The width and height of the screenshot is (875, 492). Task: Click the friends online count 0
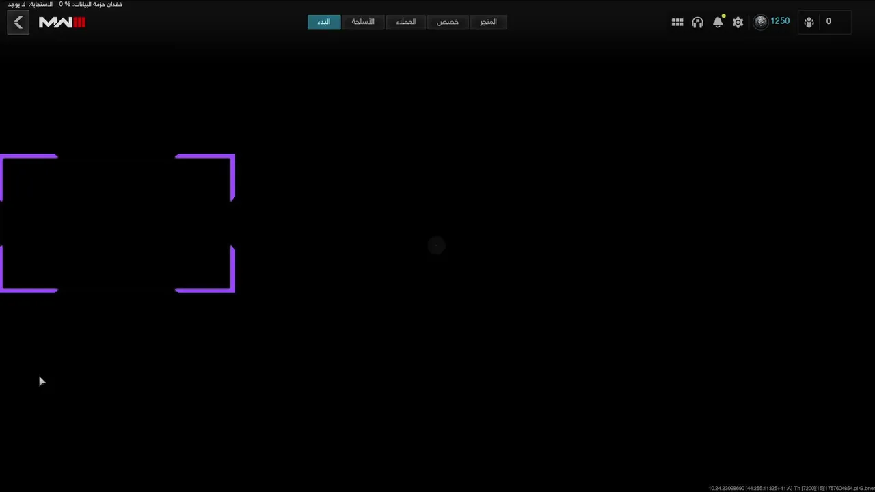[829, 22]
